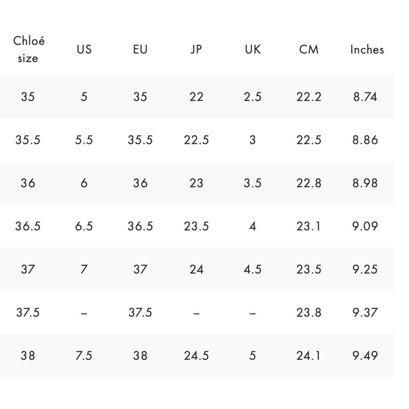
Task: Click Chloé size 35.5 row label
Action: coord(28,140)
